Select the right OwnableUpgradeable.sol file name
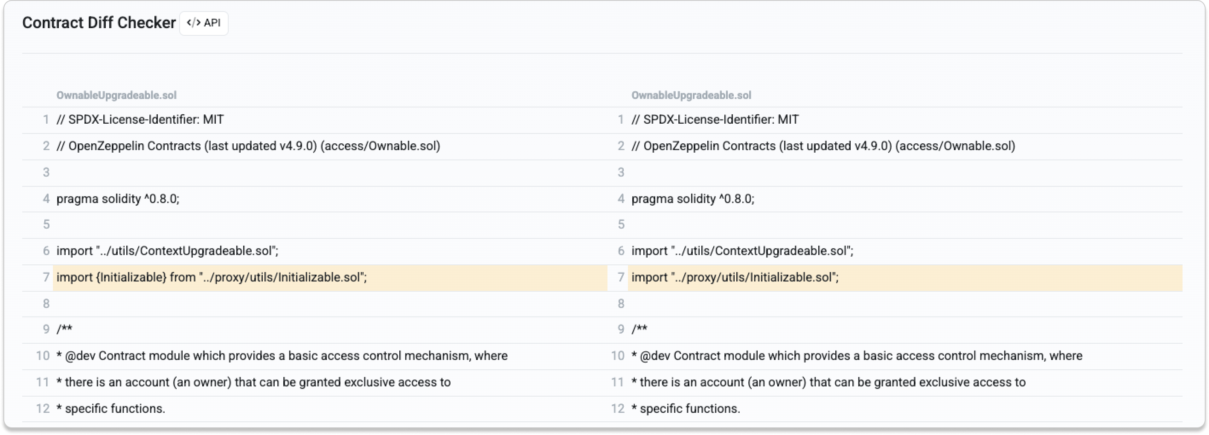The image size is (1209, 435). point(691,95)
